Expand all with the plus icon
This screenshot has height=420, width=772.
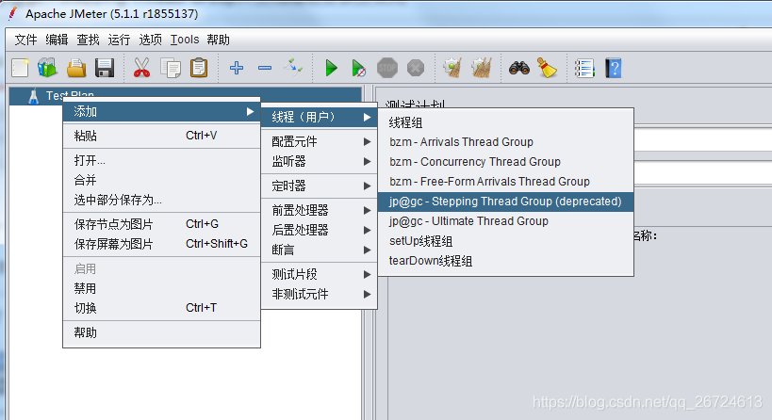[237, 68]
